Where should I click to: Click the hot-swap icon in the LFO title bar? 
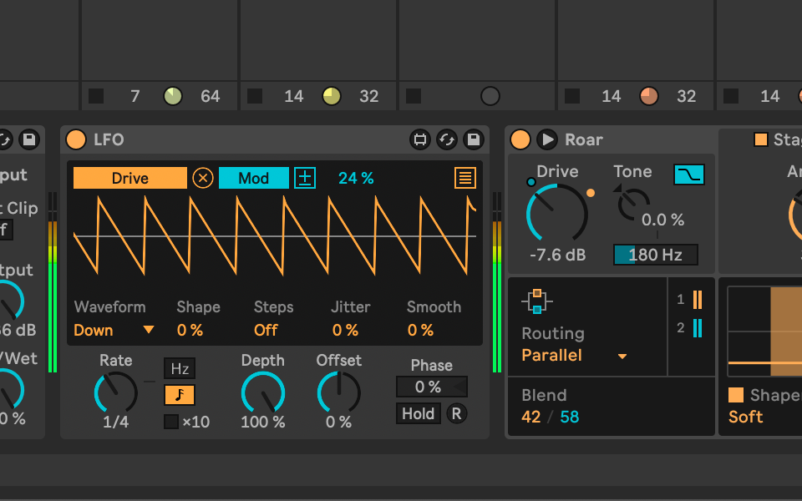coord(448,140)
